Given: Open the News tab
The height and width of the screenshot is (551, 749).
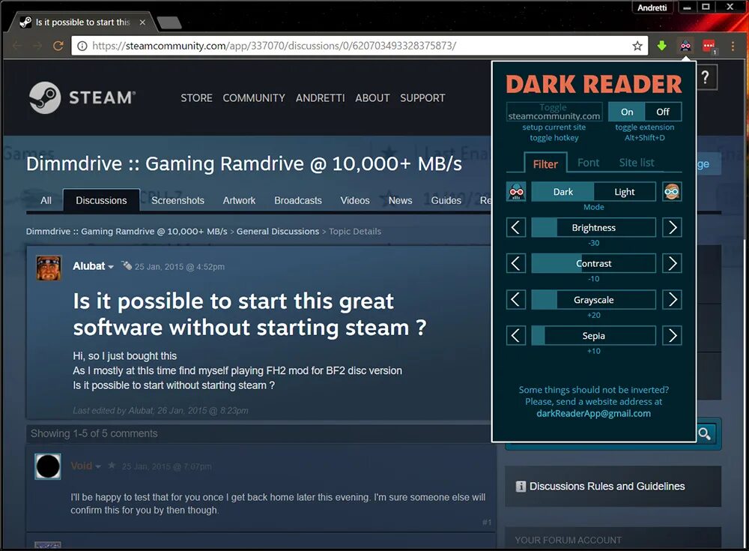Looking at the screenshot, I should pyautogui.click(x=400, y=200).
